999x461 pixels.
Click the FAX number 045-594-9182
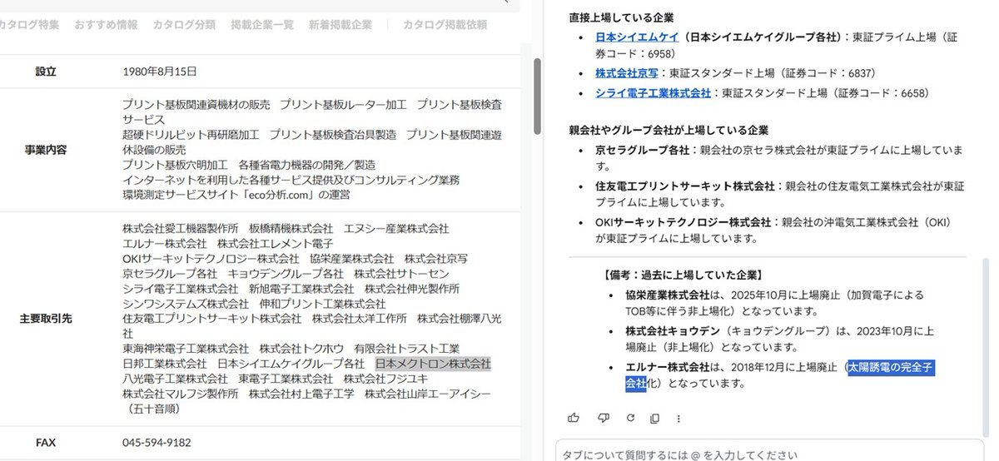157,442
